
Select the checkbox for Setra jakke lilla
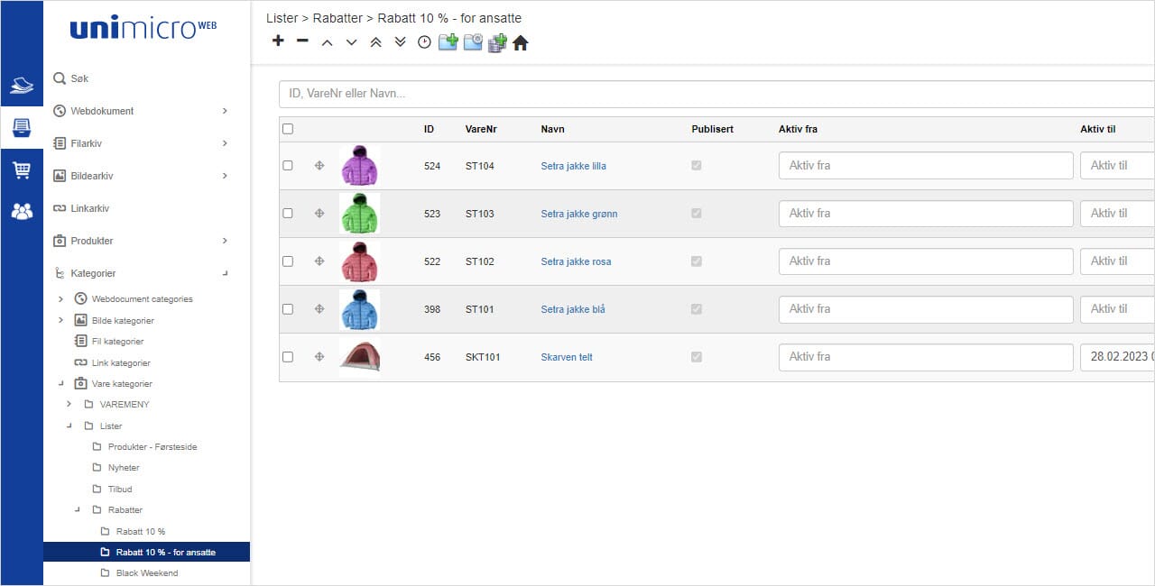(x=288, y=166)
